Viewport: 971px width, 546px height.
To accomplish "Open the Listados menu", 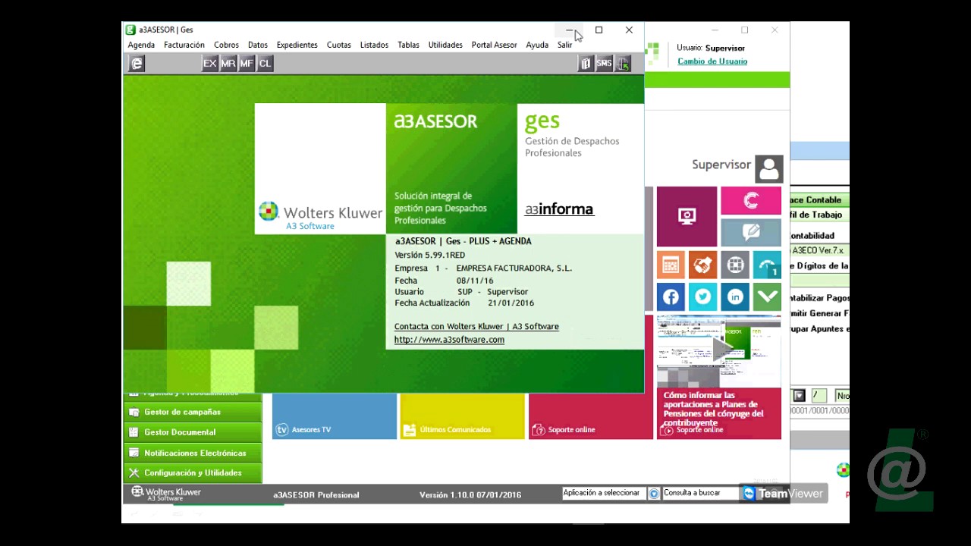I will pyautogui.click(x=374, y=45).
